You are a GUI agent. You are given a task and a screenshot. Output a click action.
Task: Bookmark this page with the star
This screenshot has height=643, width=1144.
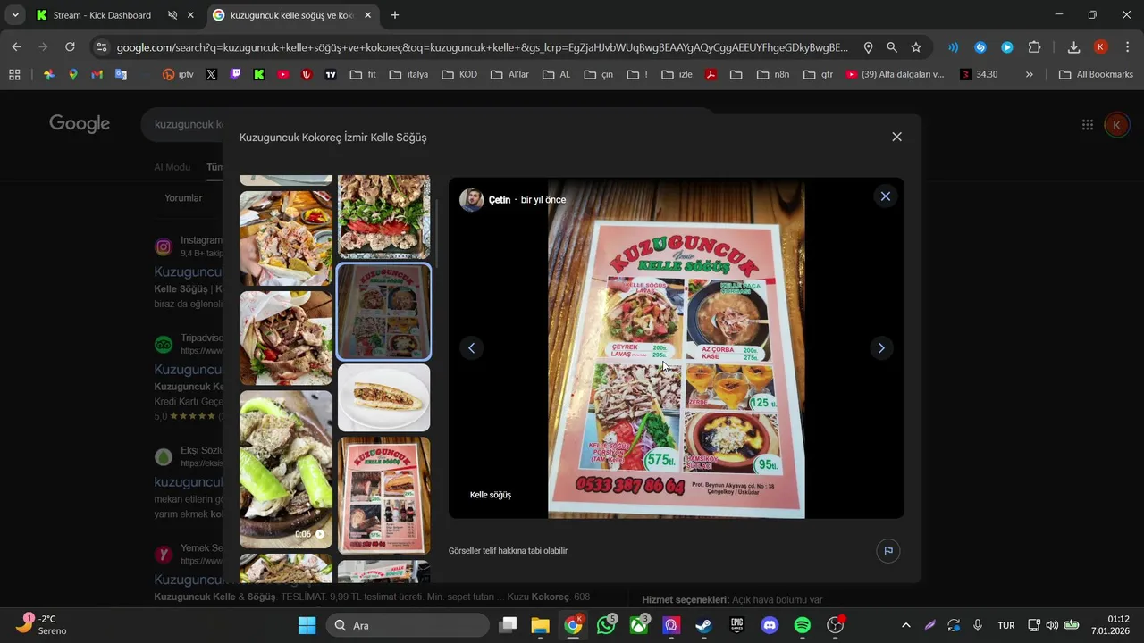[916, 47]
